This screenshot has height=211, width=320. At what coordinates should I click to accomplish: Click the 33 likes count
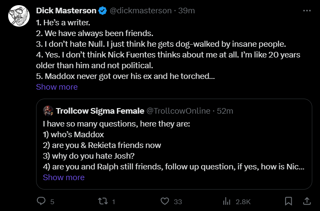(x=177, y=201)
